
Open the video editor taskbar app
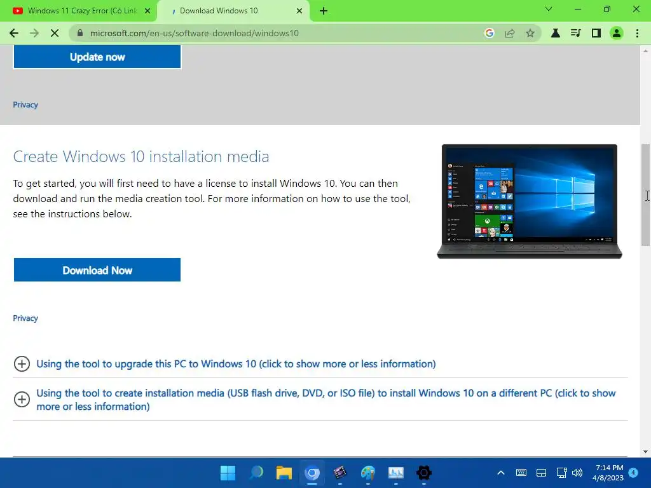340,473
